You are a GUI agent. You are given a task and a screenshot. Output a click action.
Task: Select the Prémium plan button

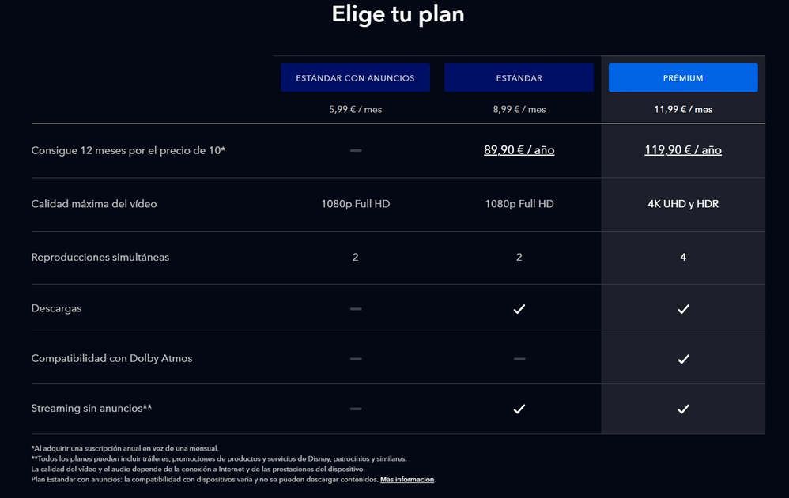[x=683, y=78]
